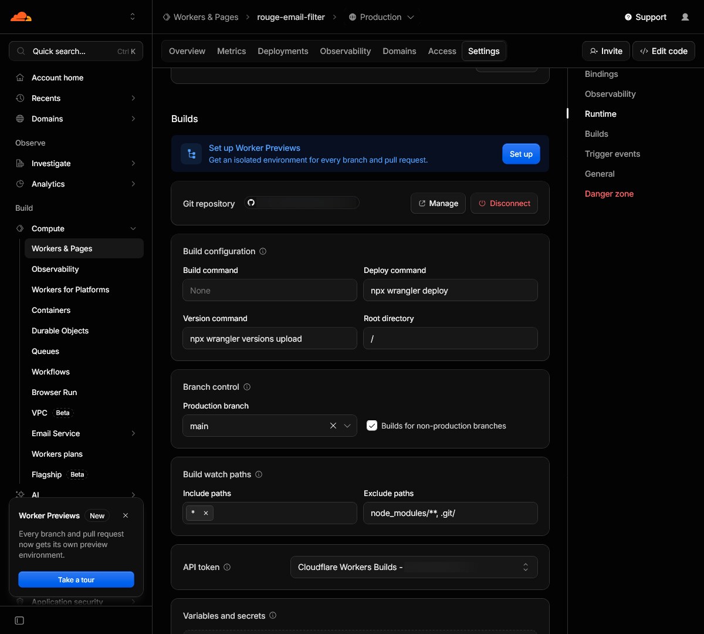This screenshot has width=704, height=634.
Task: Open the Production environment dropdown
Action: [381, 17]
